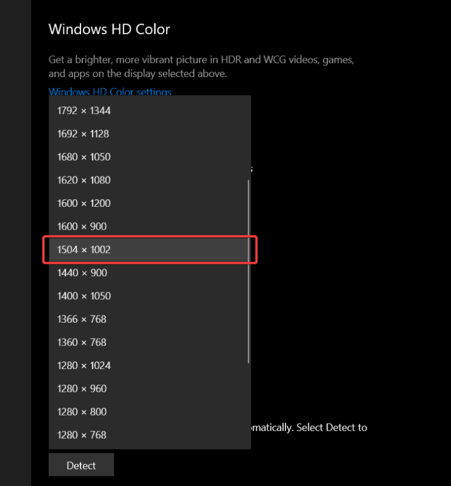Pick the 1280 × 768 option

pyautogui.click(x=82, y=435)
